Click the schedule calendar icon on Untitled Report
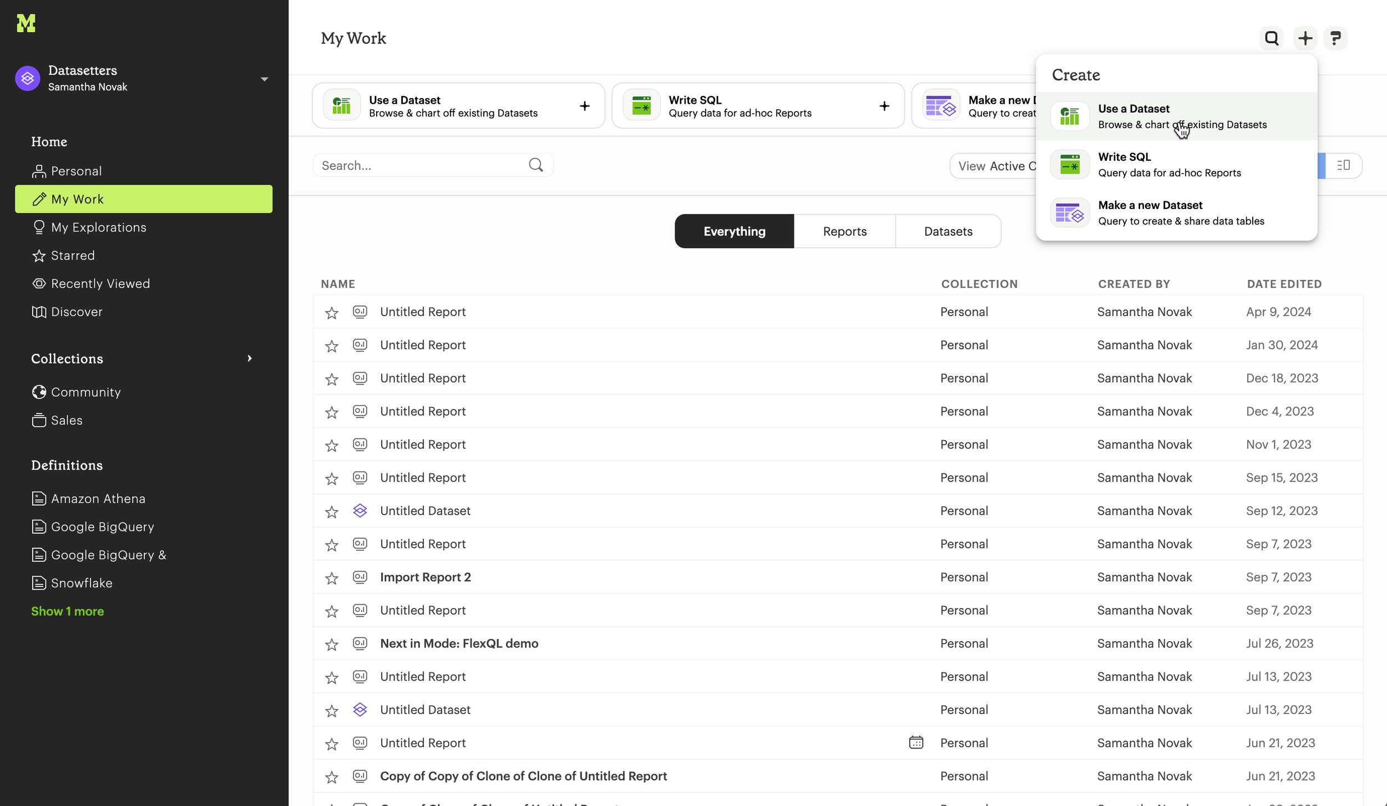The height and width of the screenshot is (806, 1387). (916, 743)
